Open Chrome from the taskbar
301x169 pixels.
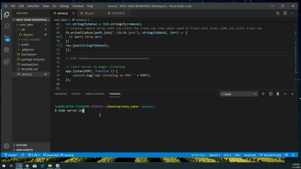[27, 166]
